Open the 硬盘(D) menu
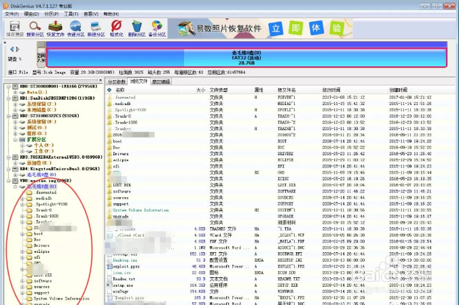 point(32,14)
